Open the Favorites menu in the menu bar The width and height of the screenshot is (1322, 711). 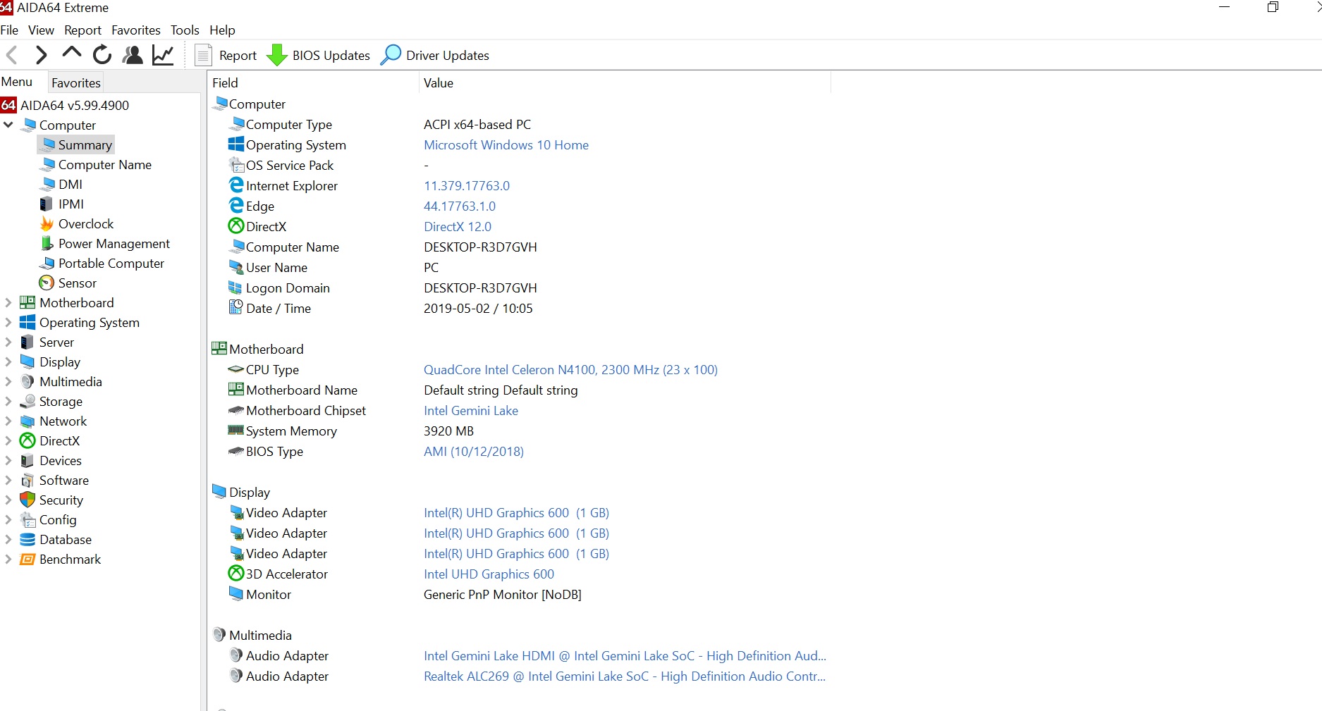pos(136,30)
